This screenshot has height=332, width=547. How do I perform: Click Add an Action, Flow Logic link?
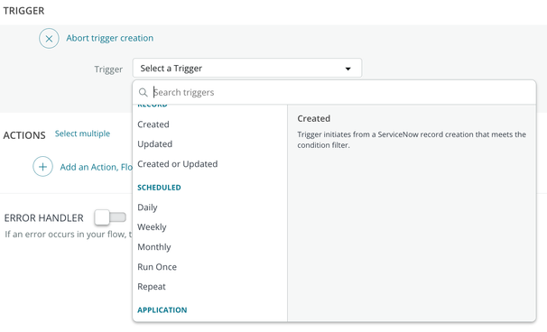pyautogui.click(x=97, y=167)
